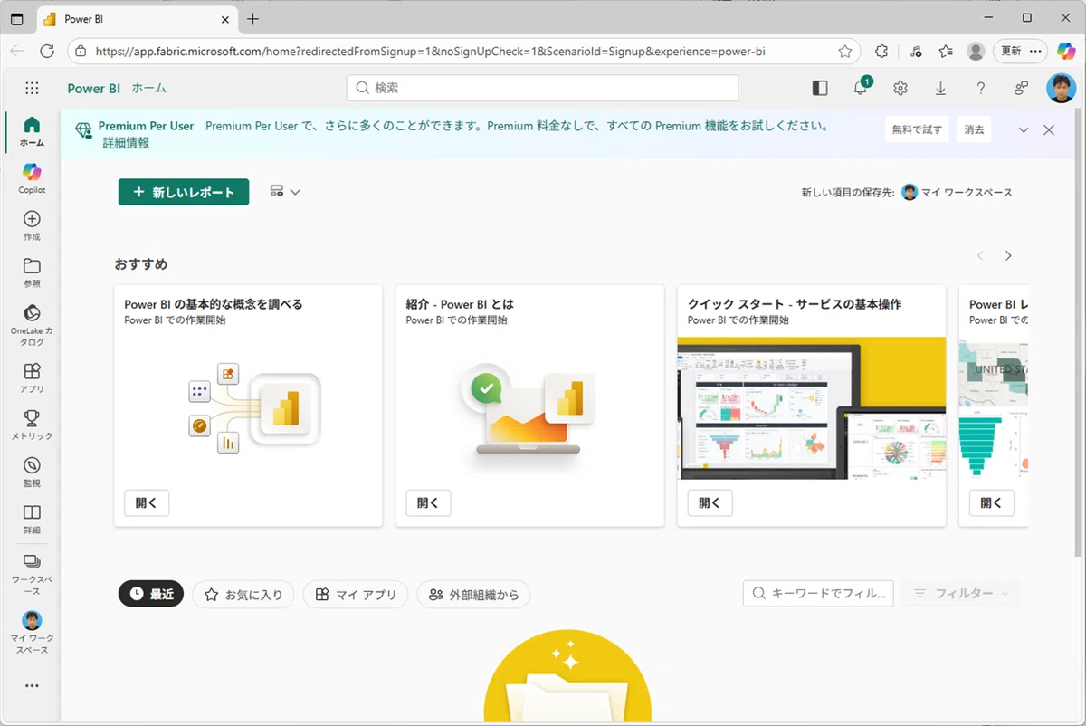Show next recommended cards arrow
The image size is (1086, 726).
(x=1008, y=256)
